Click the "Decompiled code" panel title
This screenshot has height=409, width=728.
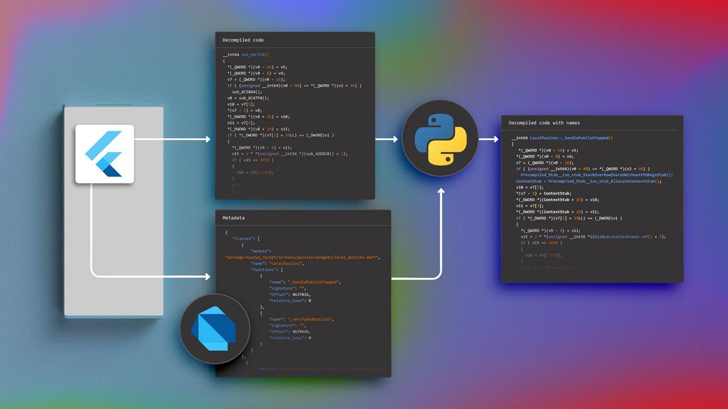click(x=243, y=40)
